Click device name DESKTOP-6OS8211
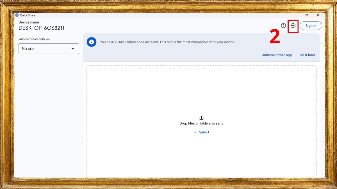 tap(41, 28)
